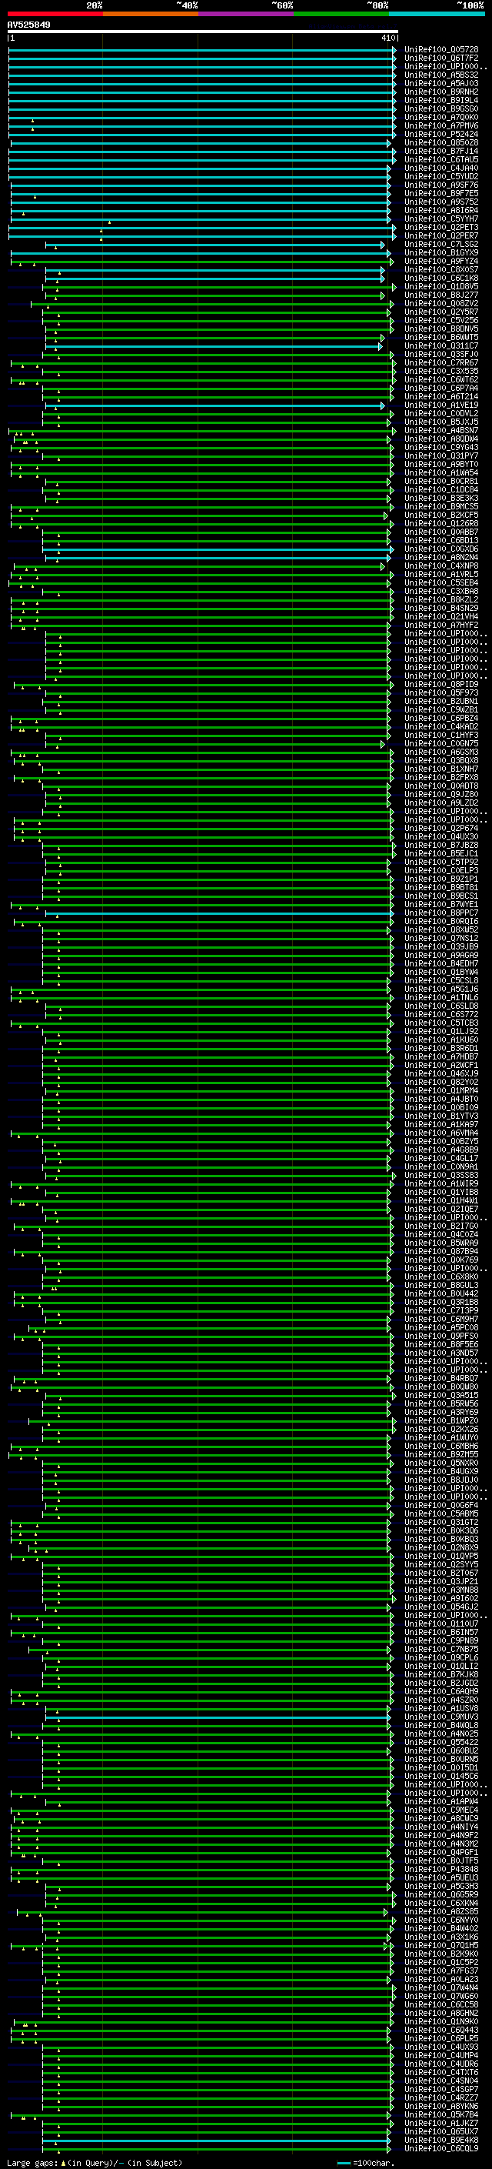Open hit UniRef100_Q05728
The height and width of the screenshot is (2169, 492).
coord(440,50)
